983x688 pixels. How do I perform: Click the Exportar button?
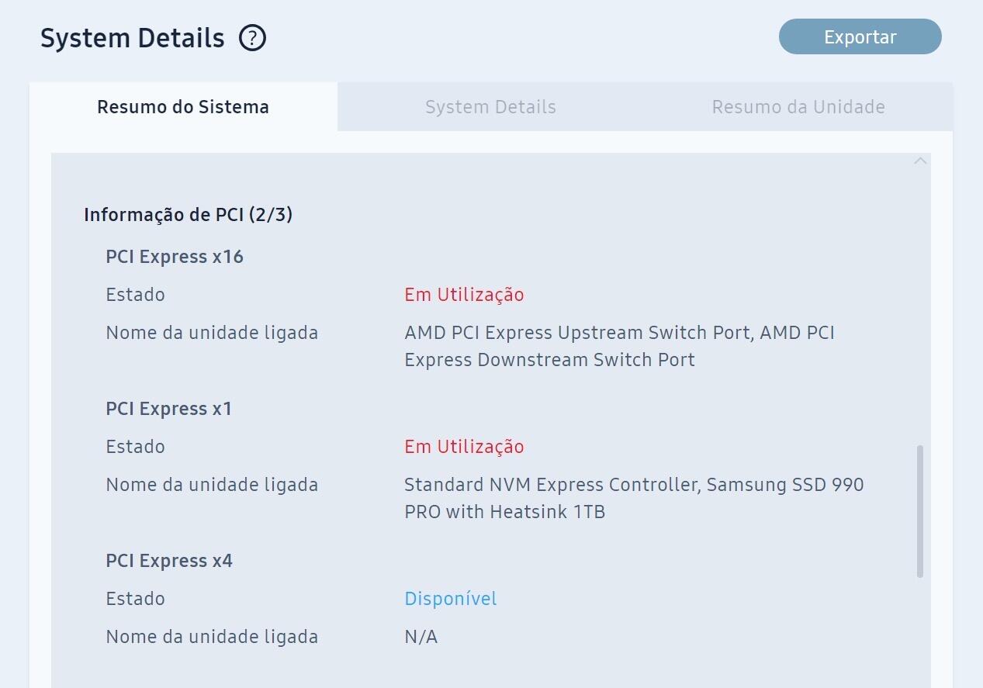[x=860, y=36]
